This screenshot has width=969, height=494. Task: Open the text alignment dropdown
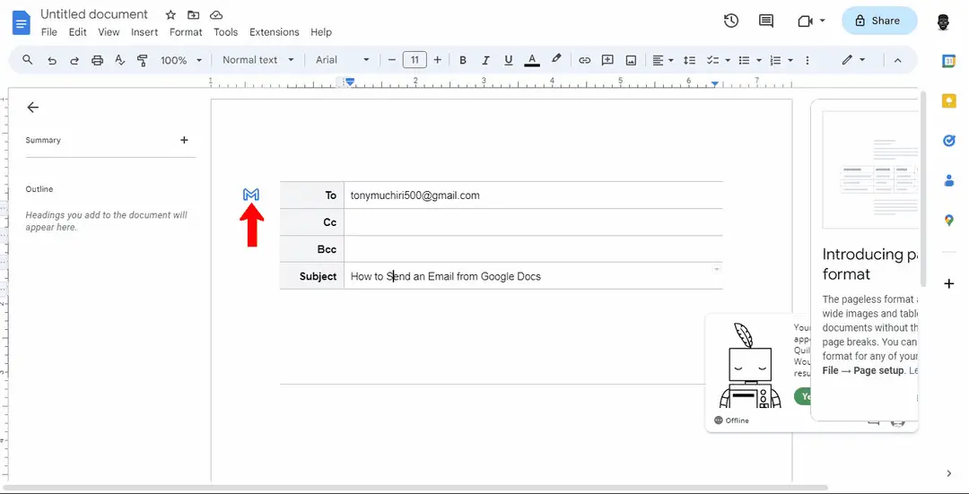(662, 60)
